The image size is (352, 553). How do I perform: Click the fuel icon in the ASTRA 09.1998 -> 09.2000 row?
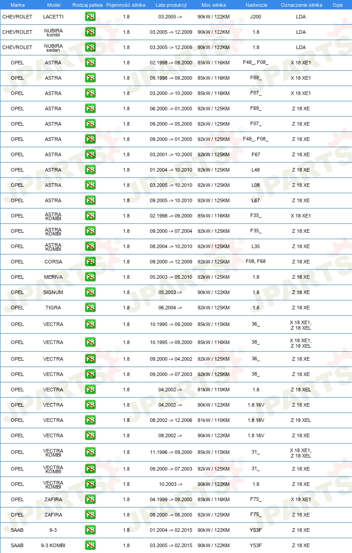[x=90, y=78]
